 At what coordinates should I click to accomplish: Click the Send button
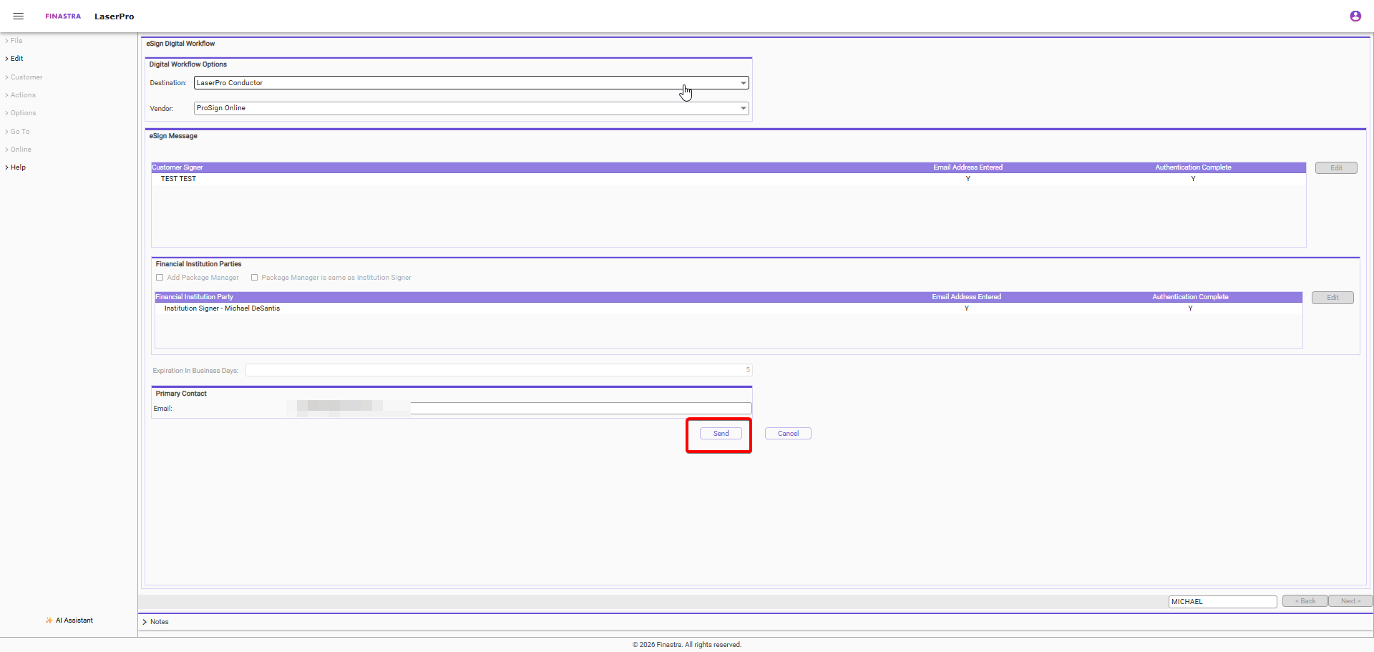(x=721, y=434)
